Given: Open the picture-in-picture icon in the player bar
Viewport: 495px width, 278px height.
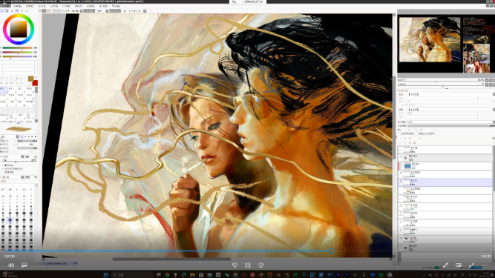Looking at the screenshot, I should pyautogui.click(x=459, y=265).
